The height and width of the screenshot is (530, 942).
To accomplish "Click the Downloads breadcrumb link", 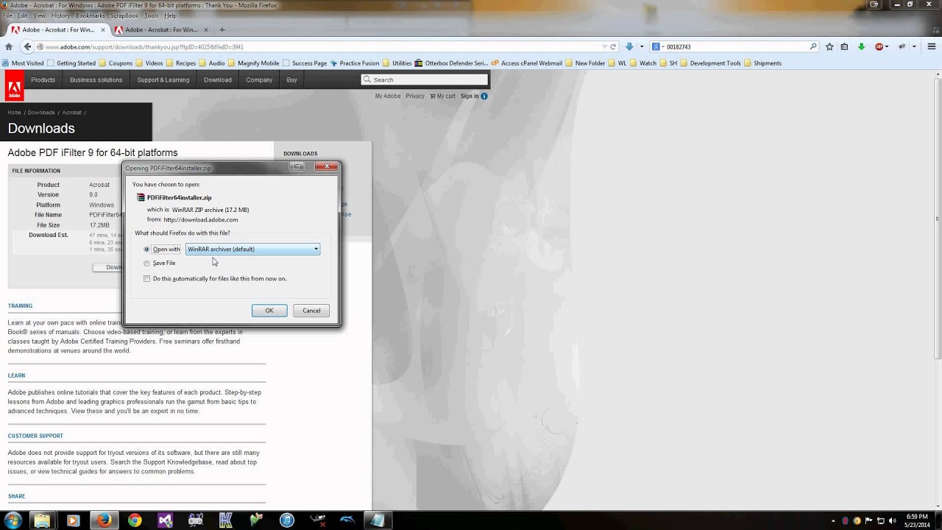I will click(41, 113).
